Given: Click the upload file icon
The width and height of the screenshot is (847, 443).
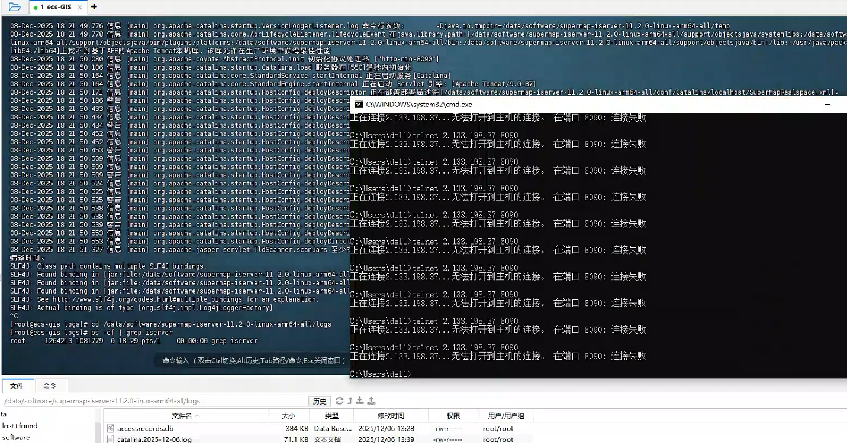Looking at the screenshot, I should pyautogui.click(x=371, y=401).
